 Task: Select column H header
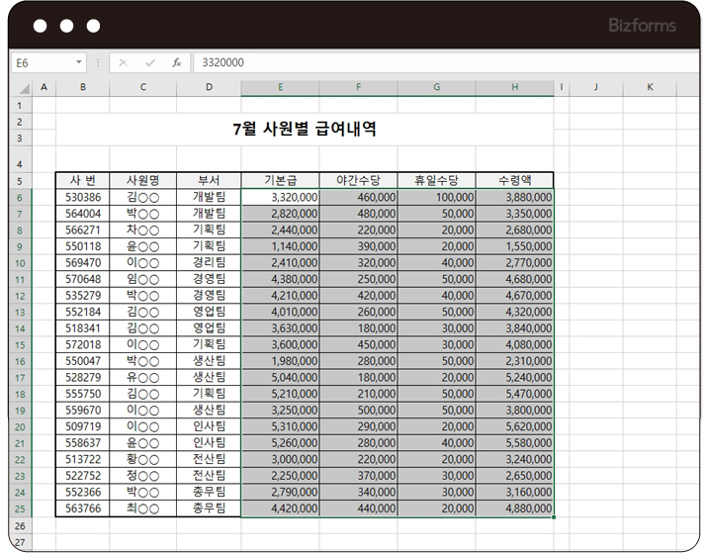514,88
